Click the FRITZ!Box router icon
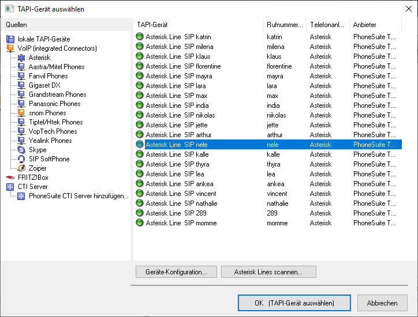 (10, 178)
